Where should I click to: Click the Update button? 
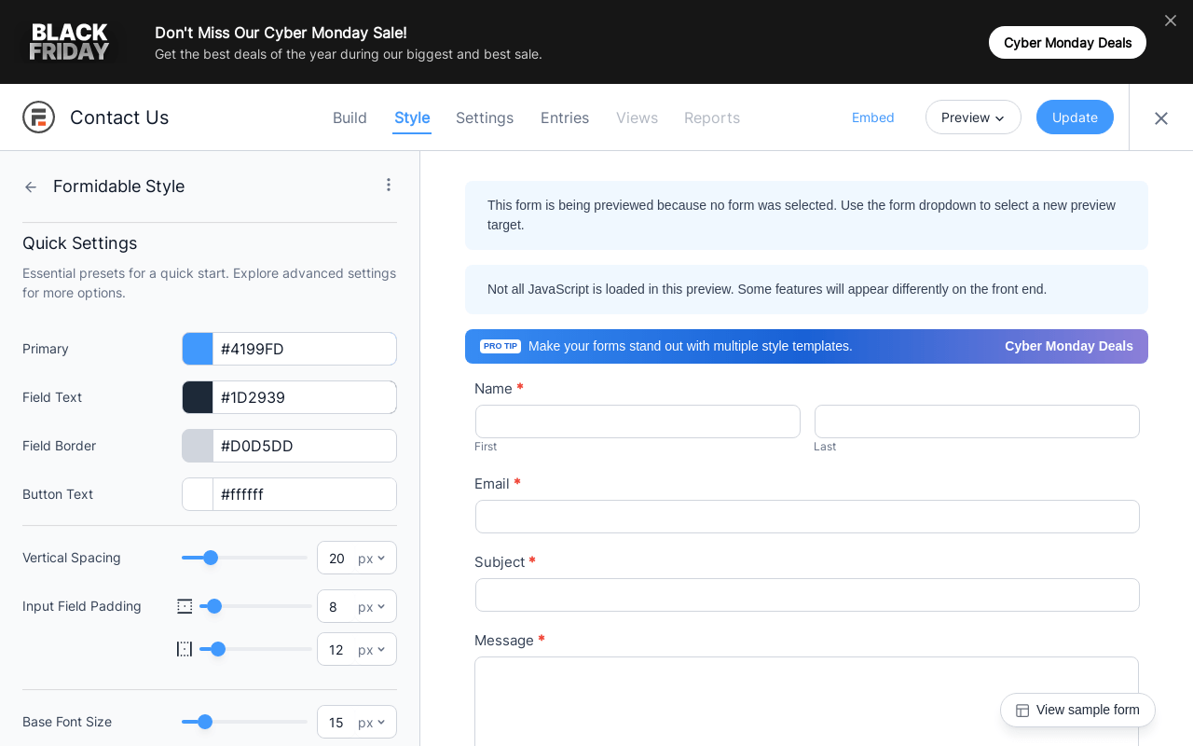1075,117
